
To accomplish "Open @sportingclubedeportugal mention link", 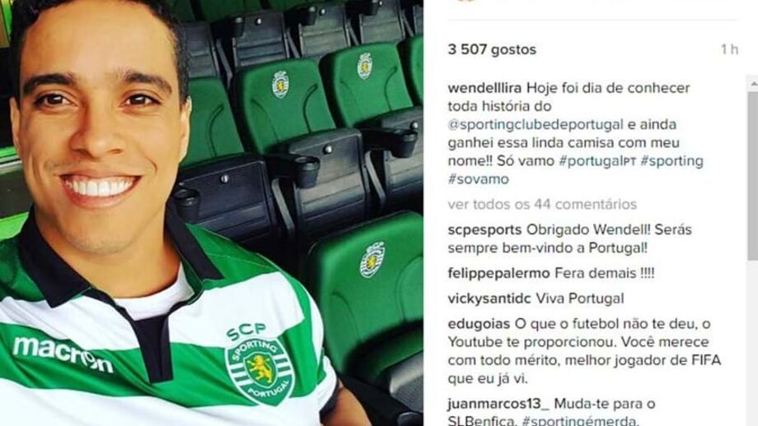I will [536, 125].
